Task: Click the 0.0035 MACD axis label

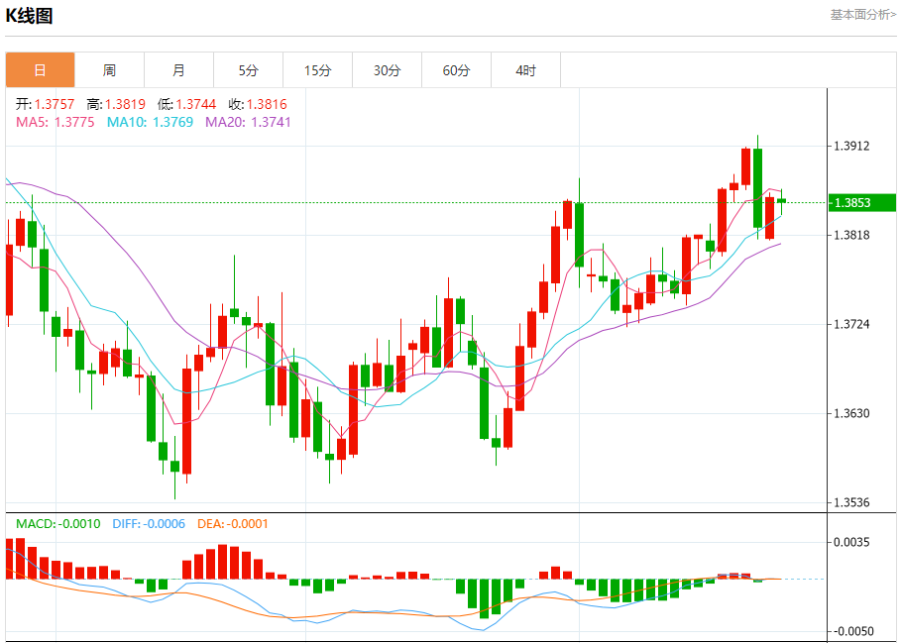Action: point(852,542)
